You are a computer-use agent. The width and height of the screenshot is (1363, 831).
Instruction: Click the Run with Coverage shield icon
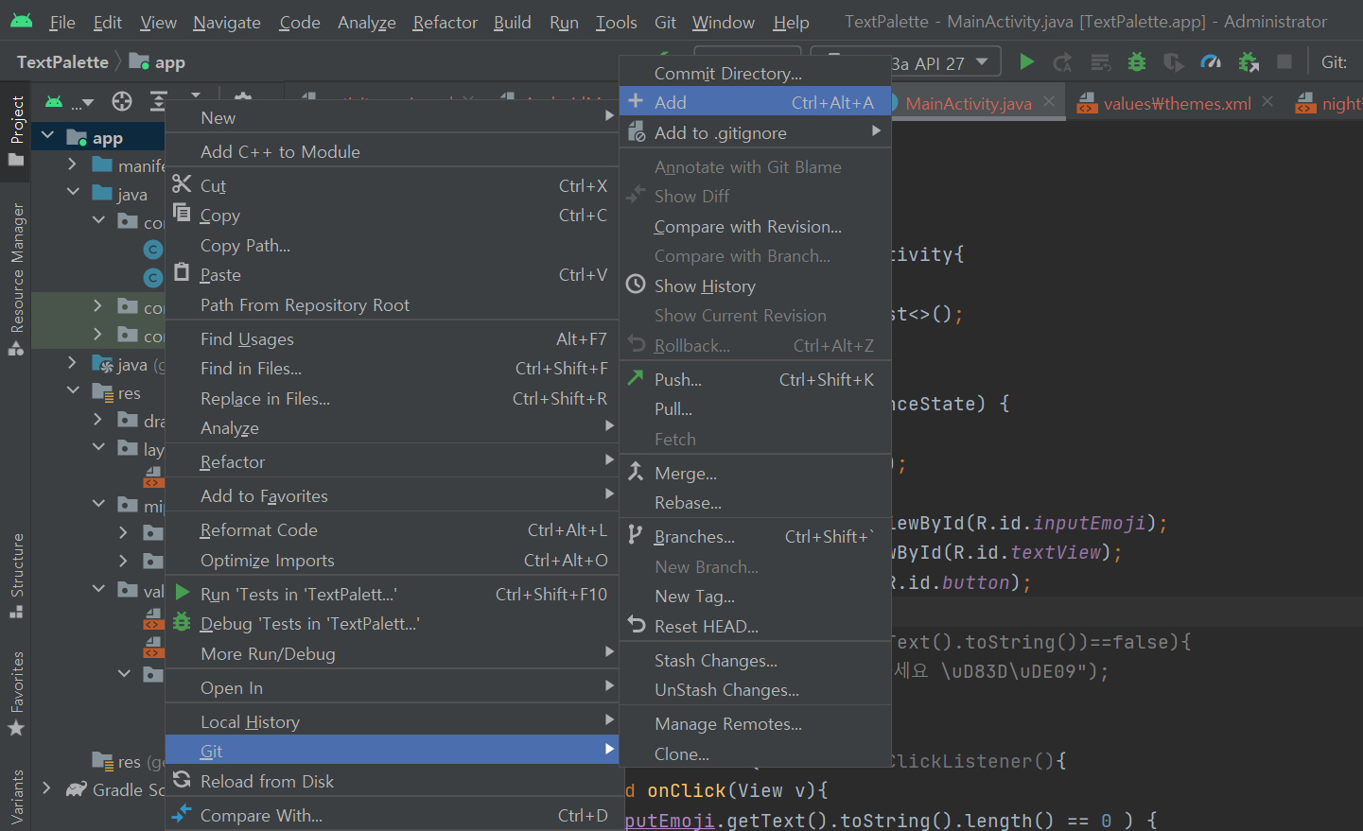pos(1174,62)
